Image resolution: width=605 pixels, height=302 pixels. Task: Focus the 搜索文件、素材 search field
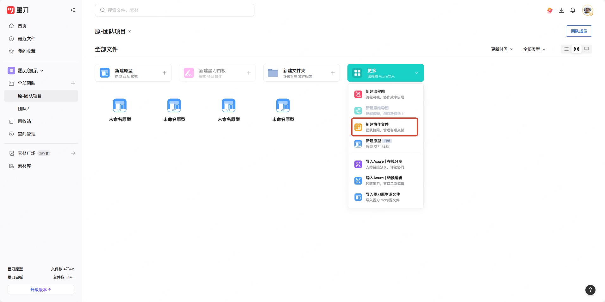[175, 10]
